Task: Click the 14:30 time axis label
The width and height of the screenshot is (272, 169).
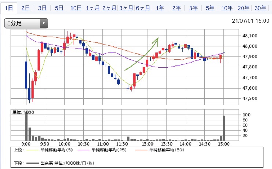Action: click(x=205, y=144)
